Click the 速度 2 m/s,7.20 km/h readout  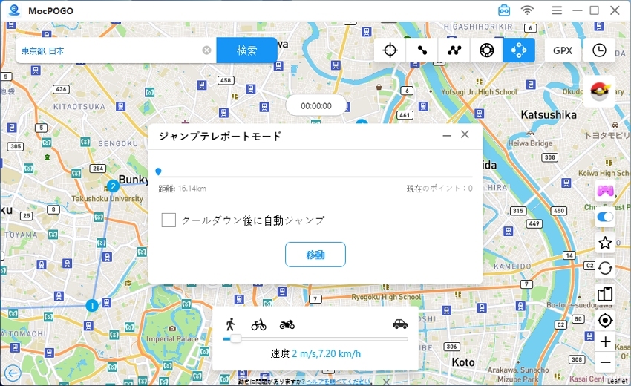315,354
